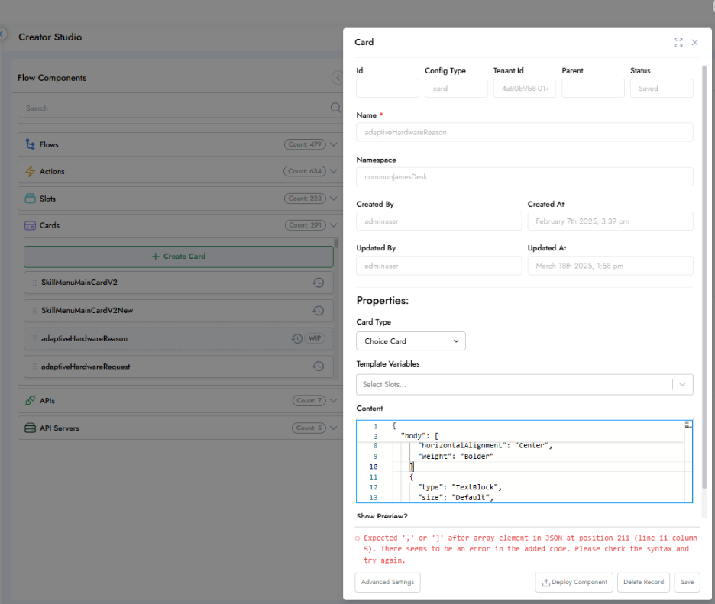The image size is (715, 604).
Task: Click the code editor minimap scrollbar
Action: click(688, 425)
